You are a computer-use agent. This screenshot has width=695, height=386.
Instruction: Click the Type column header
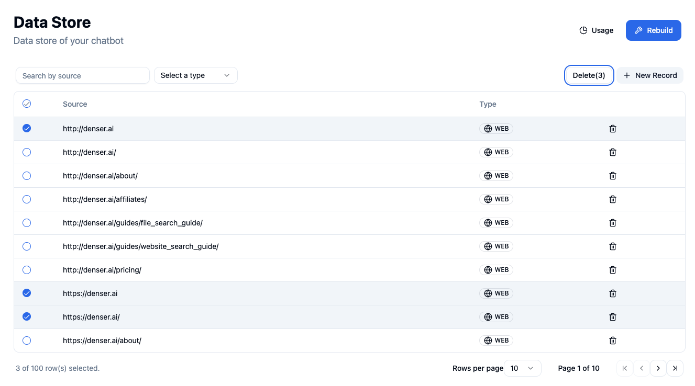tap(488, 104)
